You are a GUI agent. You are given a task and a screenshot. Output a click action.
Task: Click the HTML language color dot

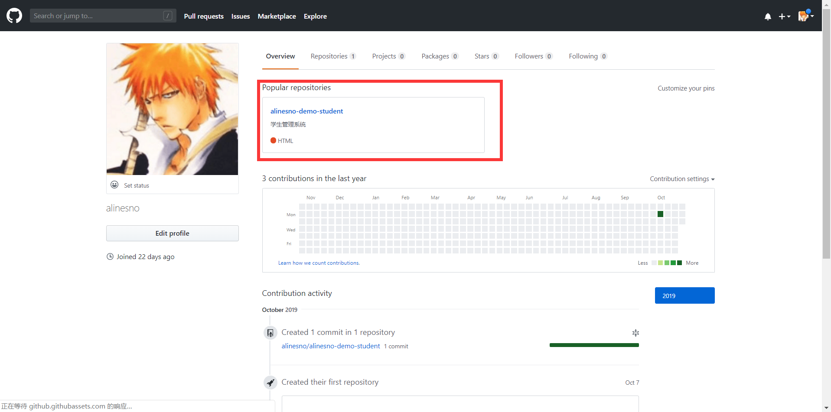click(x=273, y=140)
